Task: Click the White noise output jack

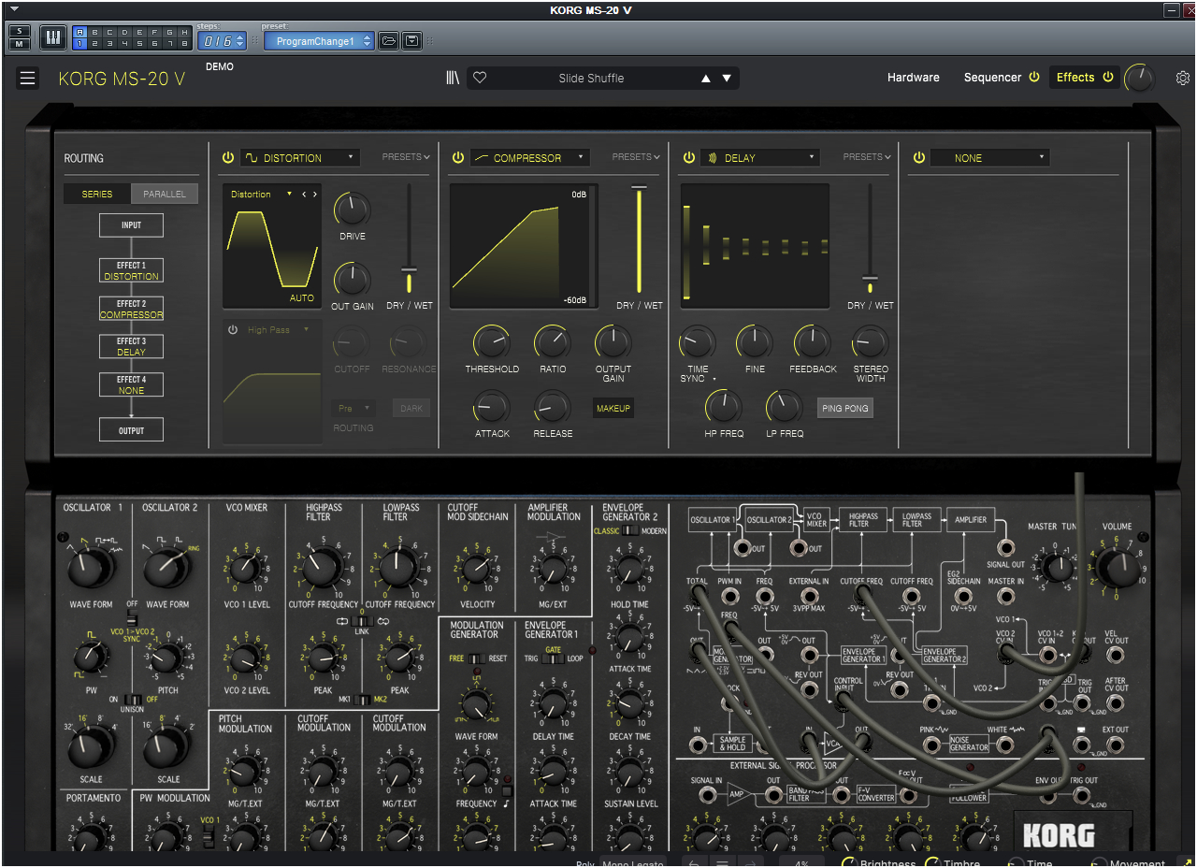Action: coord(1005,745)
